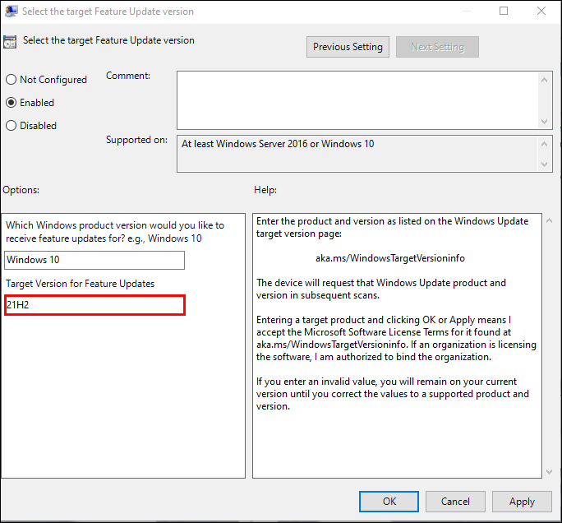Select the Disabled radio button

(x=12, y=126)
